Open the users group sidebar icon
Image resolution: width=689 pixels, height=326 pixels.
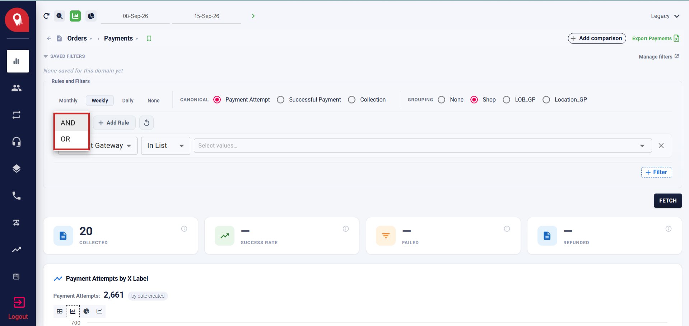click(x=17, y=88)
